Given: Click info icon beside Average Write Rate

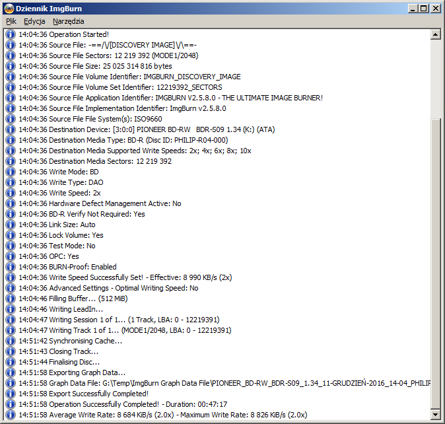Looking at the screenshot, I should [x=10, y=415].
